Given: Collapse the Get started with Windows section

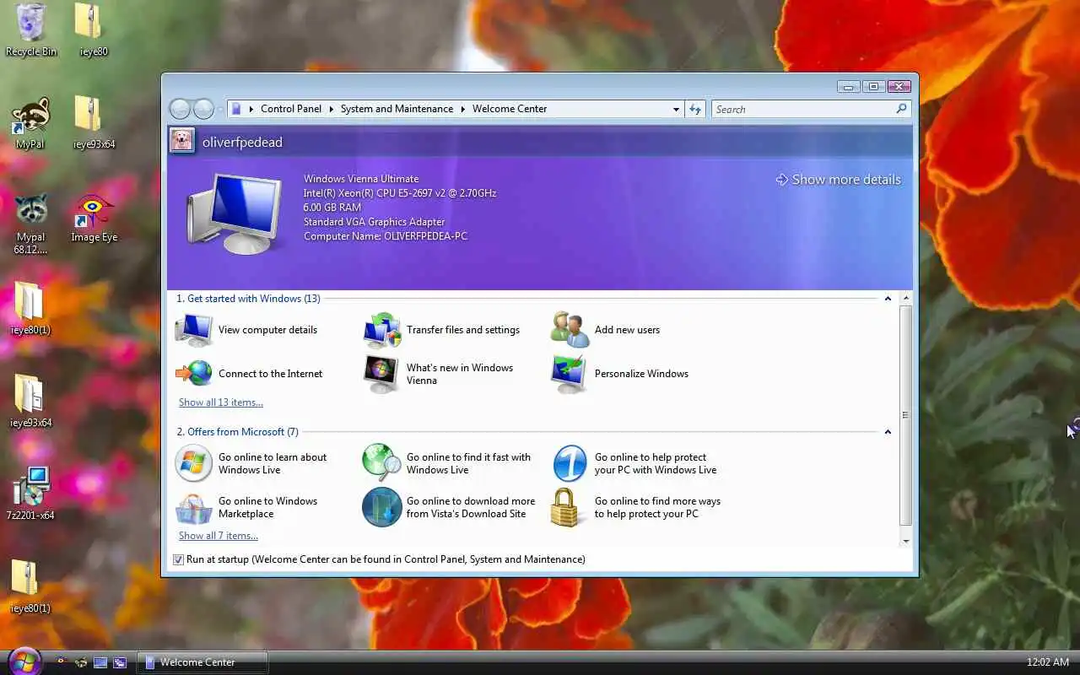Looking at the screenshot, I should (888, 299).
